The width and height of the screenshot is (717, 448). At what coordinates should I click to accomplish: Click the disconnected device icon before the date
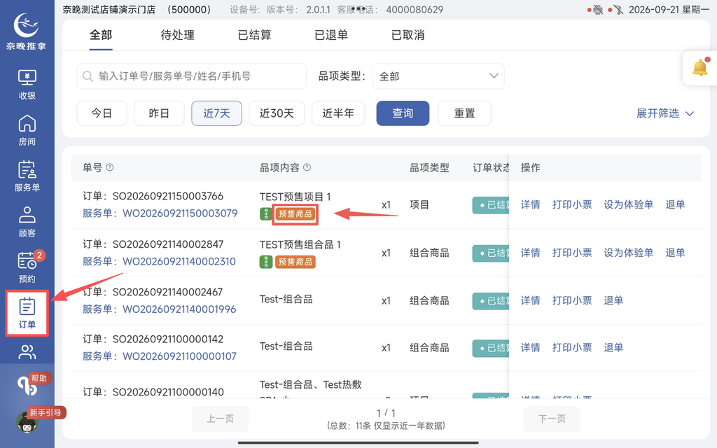[618, 10]
